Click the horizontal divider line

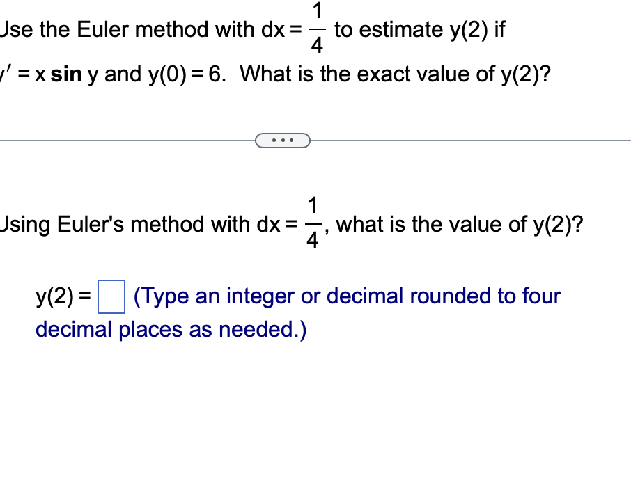pyautogui.click(x=488, y=140)
